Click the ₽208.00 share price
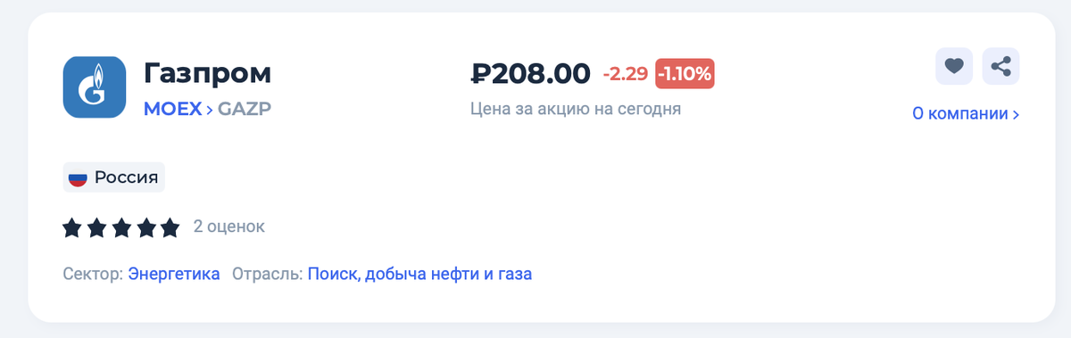The width and height of the screenshot is (1071, 338). click(x=530, y=74)
